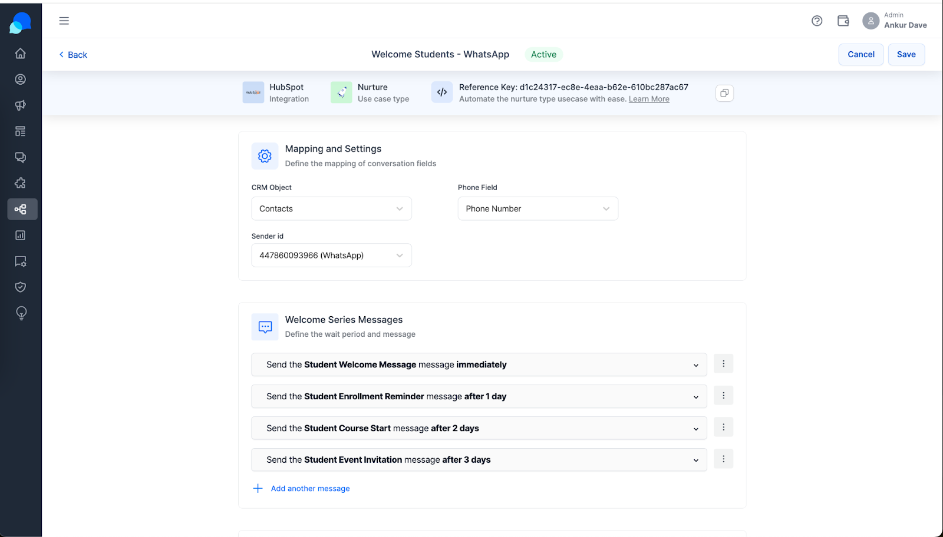Click the Welcome Students - WhatsApp title
The height and width of the screenshot is (537, 943).
click(x=440, y=54)
